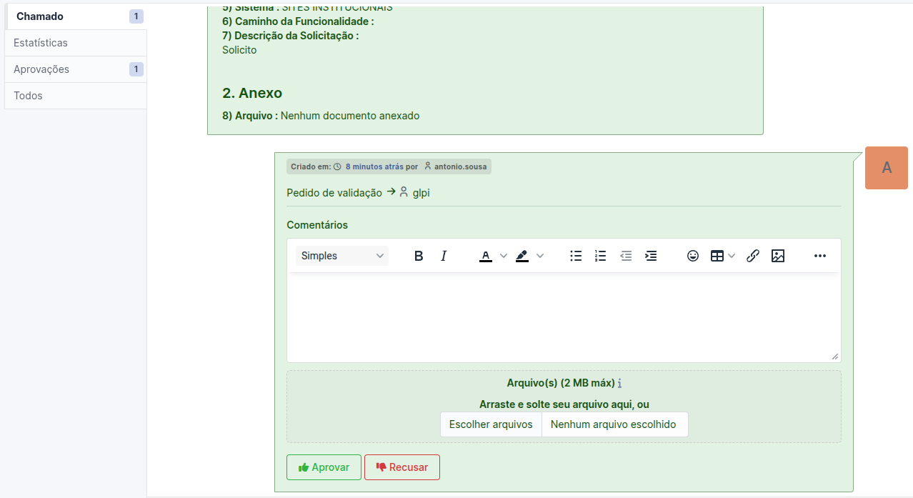This screenshot has width=913, height=498.
Task: Decrease indent of the text
Action: tap(626, 256)
